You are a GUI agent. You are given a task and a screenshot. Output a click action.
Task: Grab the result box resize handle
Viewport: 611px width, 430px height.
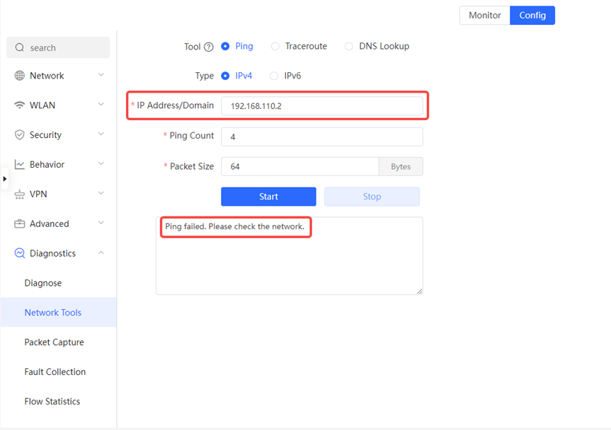click(419, 291)
